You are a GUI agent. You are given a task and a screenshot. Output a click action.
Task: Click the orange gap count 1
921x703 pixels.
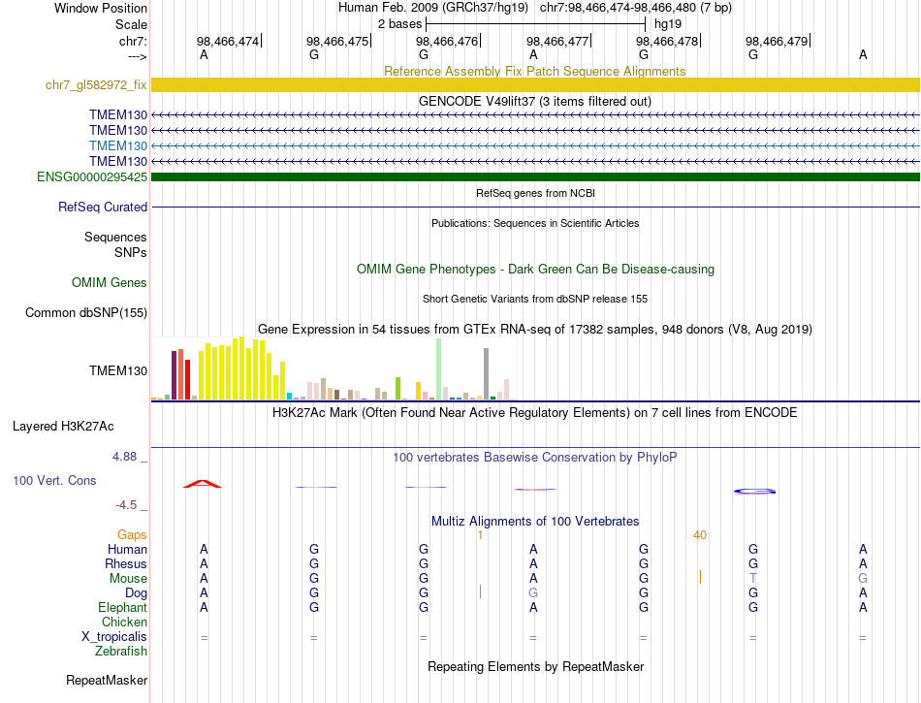click(x=480, y=535)
